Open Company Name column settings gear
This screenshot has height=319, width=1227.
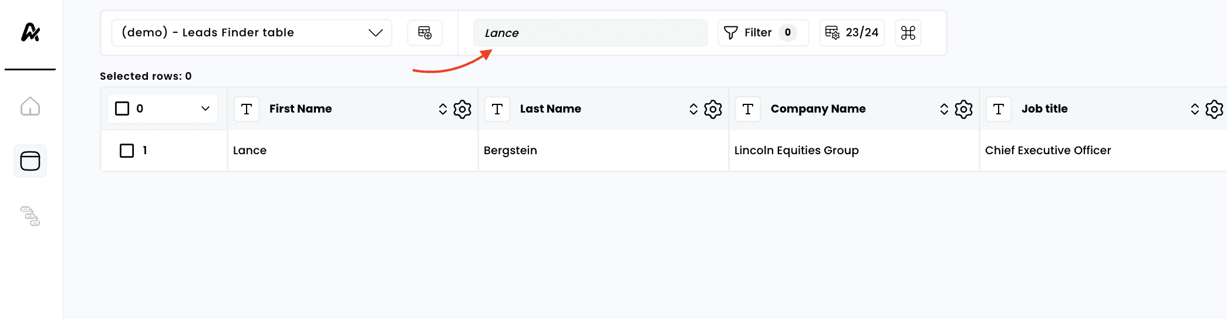coord(964,109)
